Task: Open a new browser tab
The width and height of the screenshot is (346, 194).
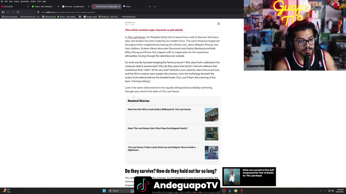Action: click(155, 6)
